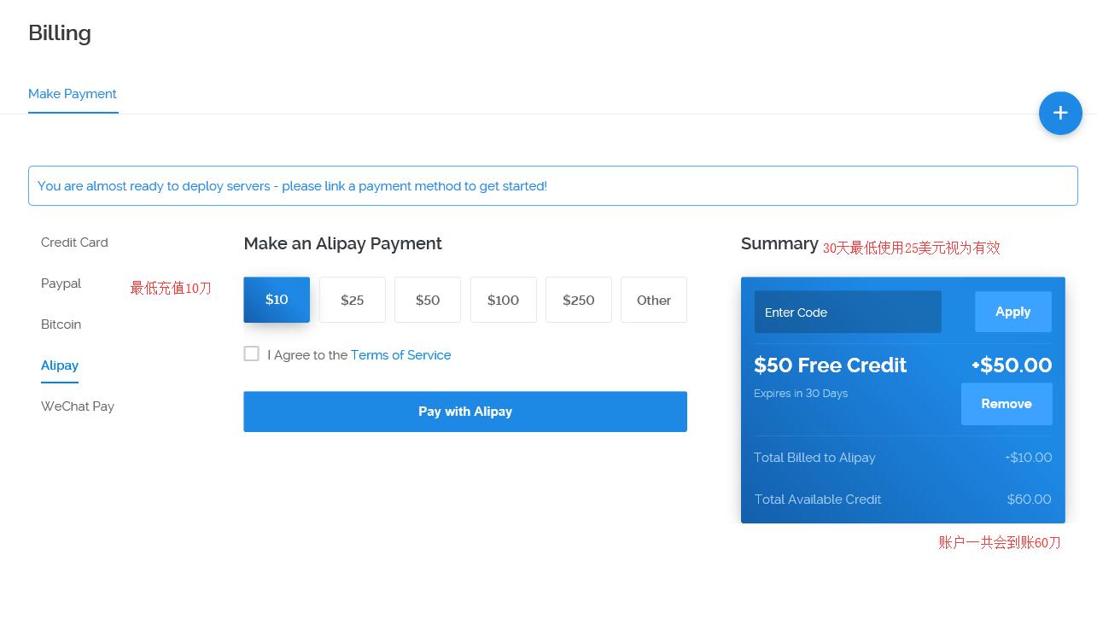Open the Make Payment tab
The image size is (1097, 637).
point(73,94)
